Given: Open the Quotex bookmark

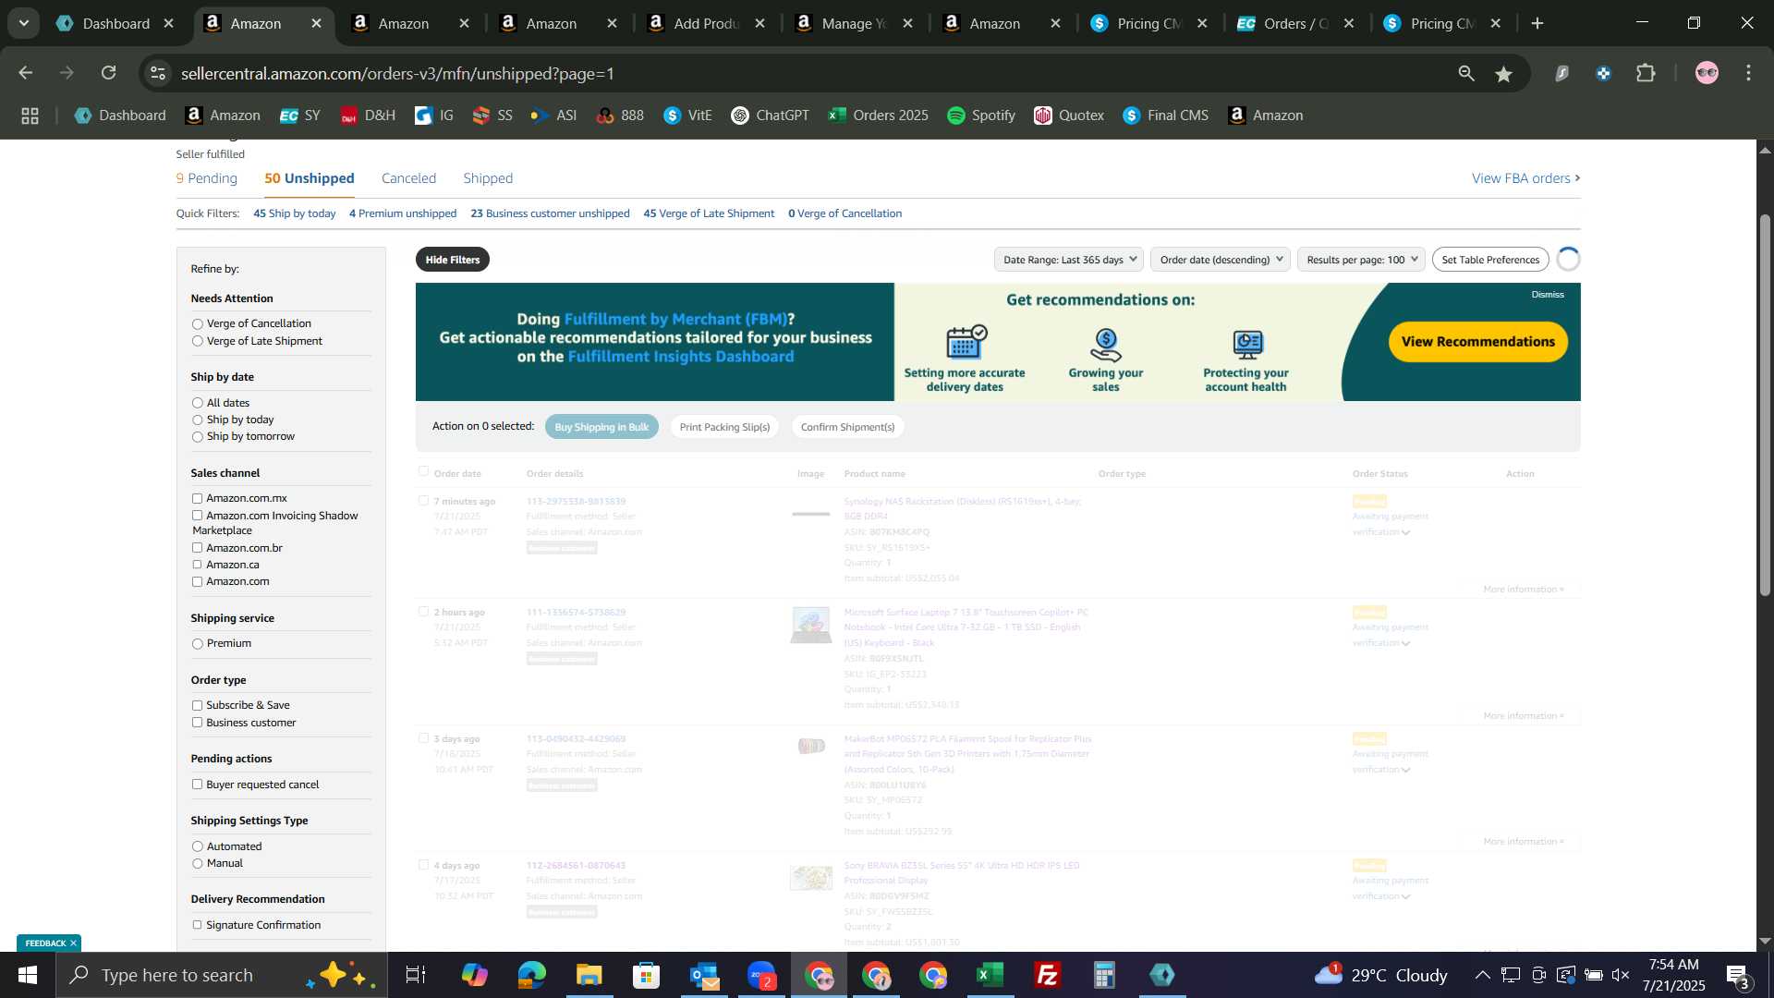Looking at the screenshot, I should pyautogui.click(x=1069, y=116).
